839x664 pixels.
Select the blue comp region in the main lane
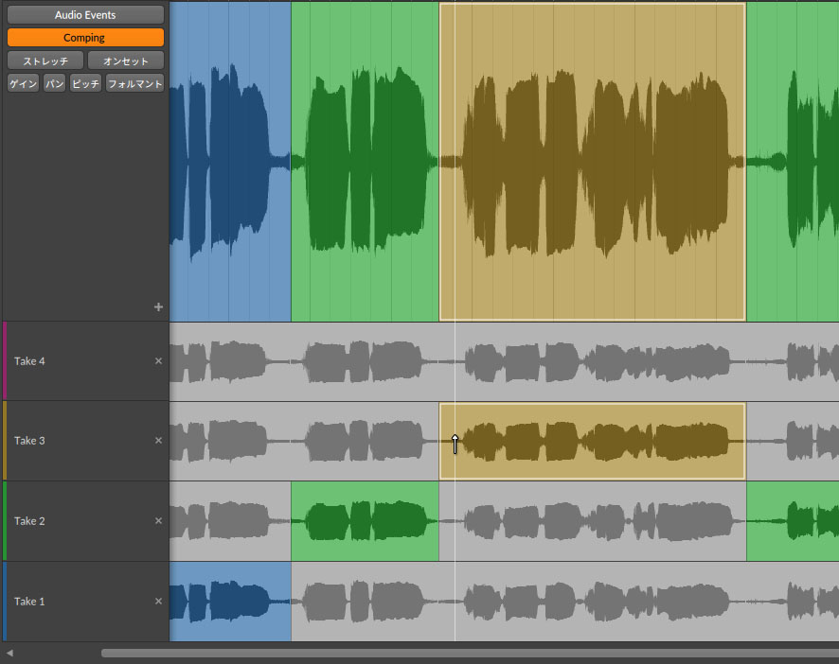click(230, 161)
